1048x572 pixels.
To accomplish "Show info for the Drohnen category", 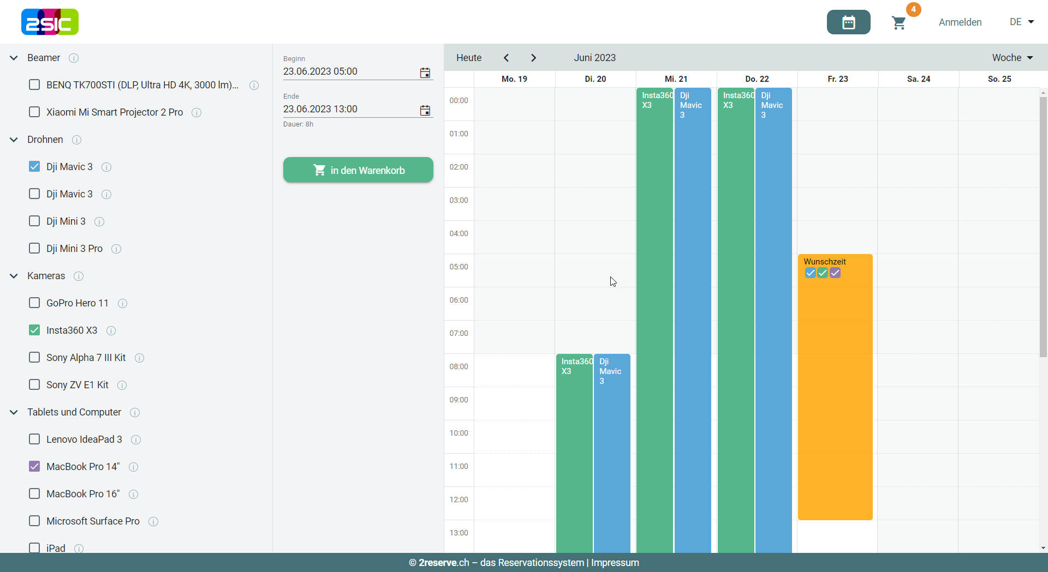I will pos(77,140).
